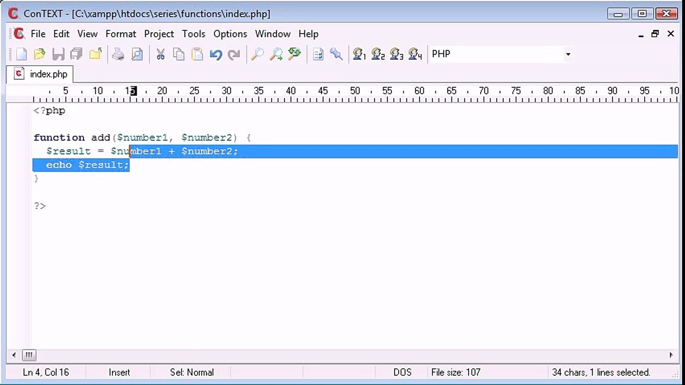Click the Cut scissors icon
The width and height of the screenshot is (685, 385).
160,54
